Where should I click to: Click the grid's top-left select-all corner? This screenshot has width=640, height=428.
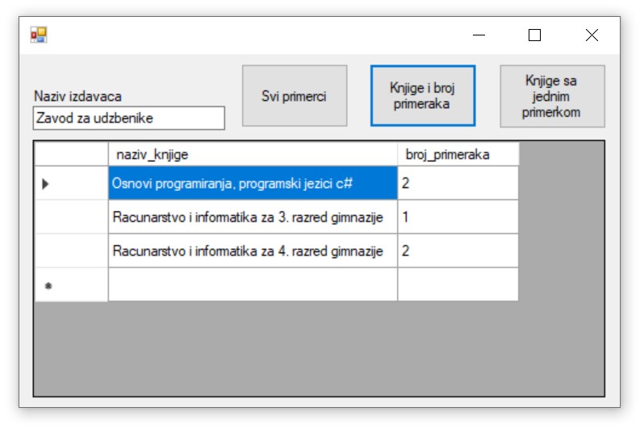click(x=71, y=154)
